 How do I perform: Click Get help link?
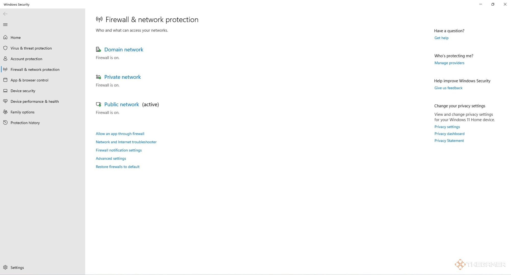[x=441, y=38]
